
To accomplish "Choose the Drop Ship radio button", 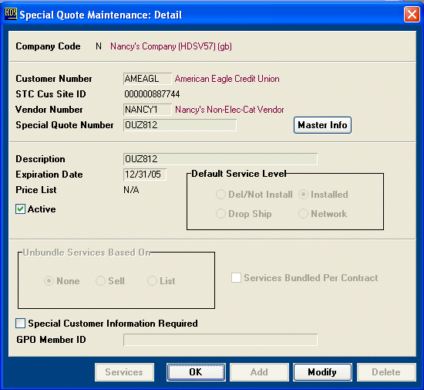I will (220, 213).
